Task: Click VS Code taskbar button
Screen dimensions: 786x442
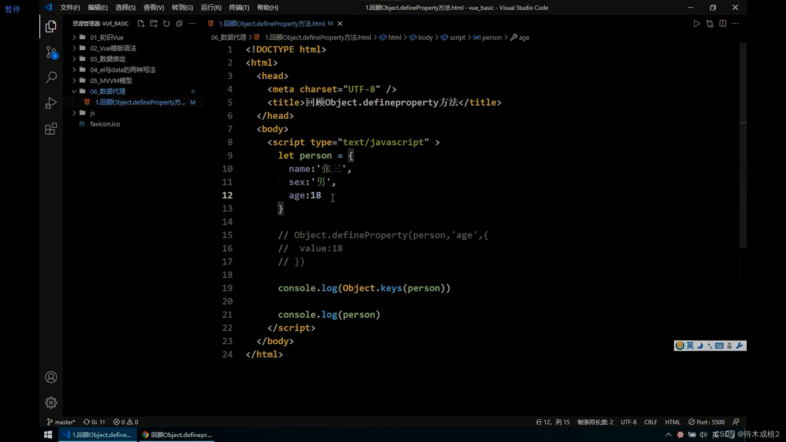Action: point(98,435)
